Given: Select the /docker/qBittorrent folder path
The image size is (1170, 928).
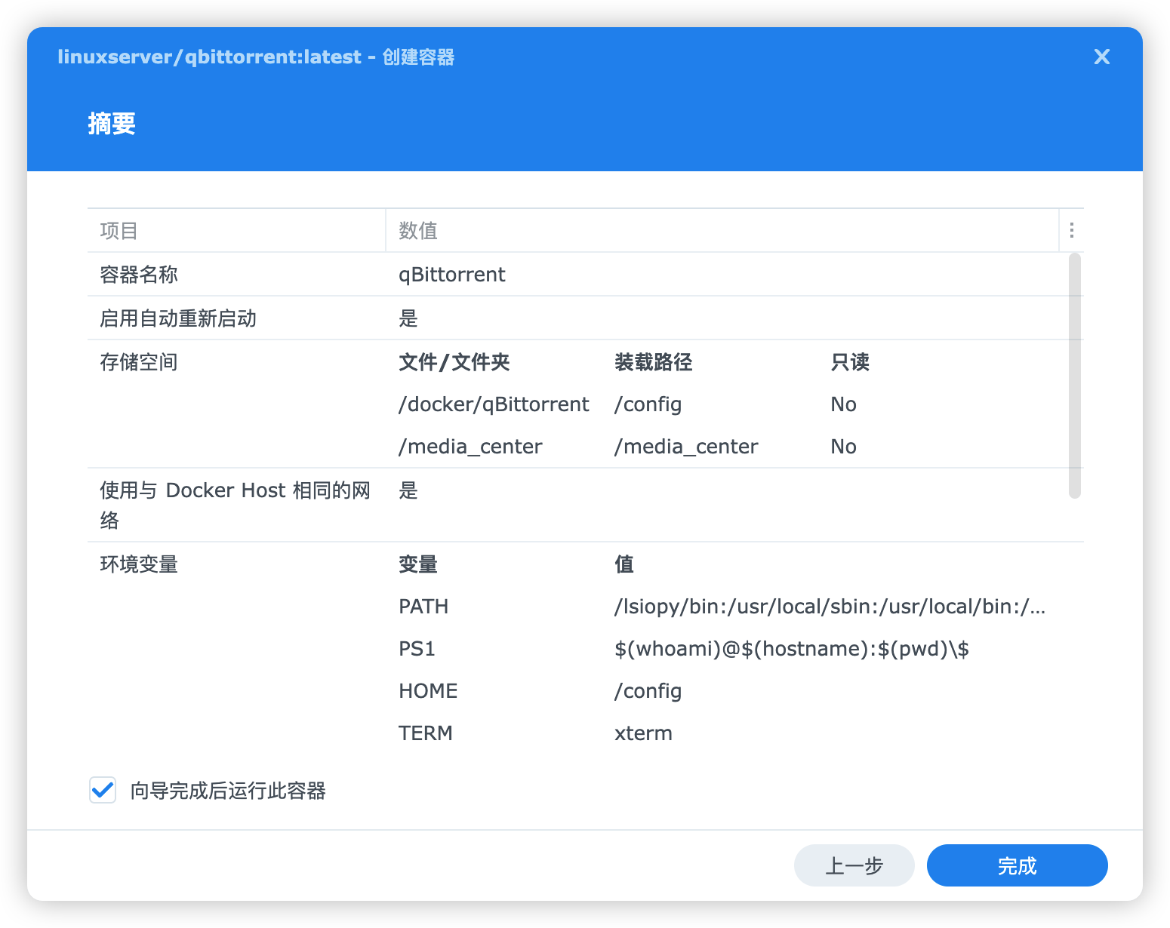Looking at the screenshot, I should click(x=494, y=404).
